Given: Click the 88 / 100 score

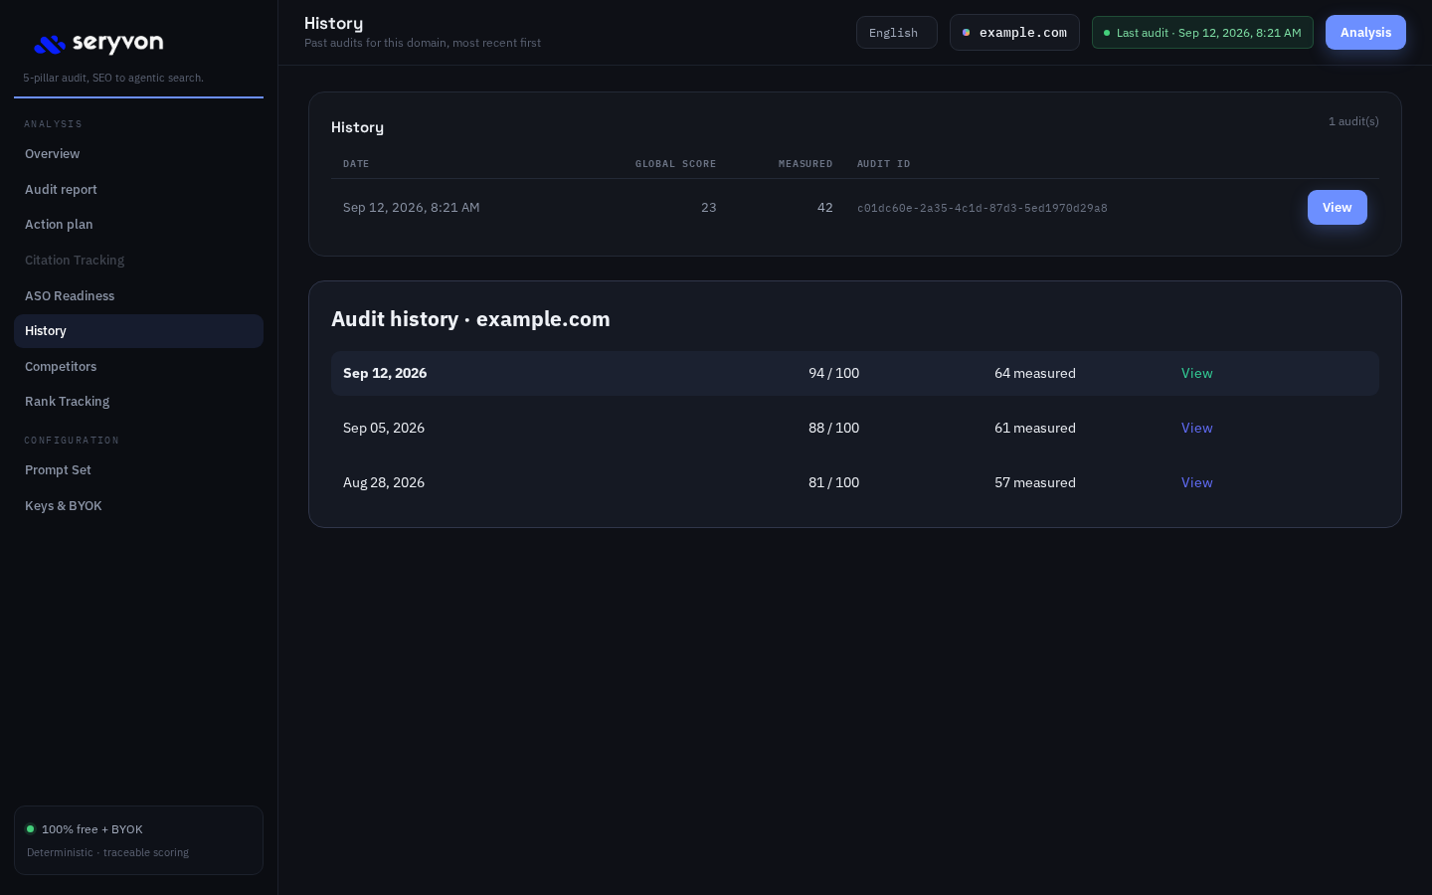Looking at the screenshot, I should pos(834,429).
